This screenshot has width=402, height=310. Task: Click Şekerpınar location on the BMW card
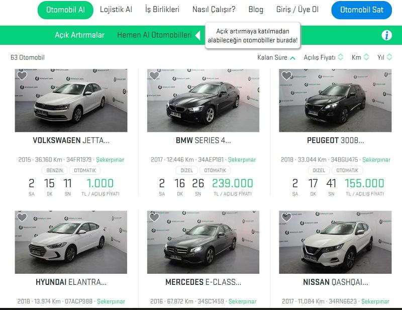point(242,160)
